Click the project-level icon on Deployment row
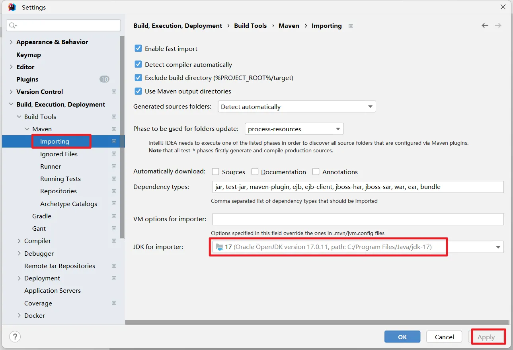 (114, 278)
